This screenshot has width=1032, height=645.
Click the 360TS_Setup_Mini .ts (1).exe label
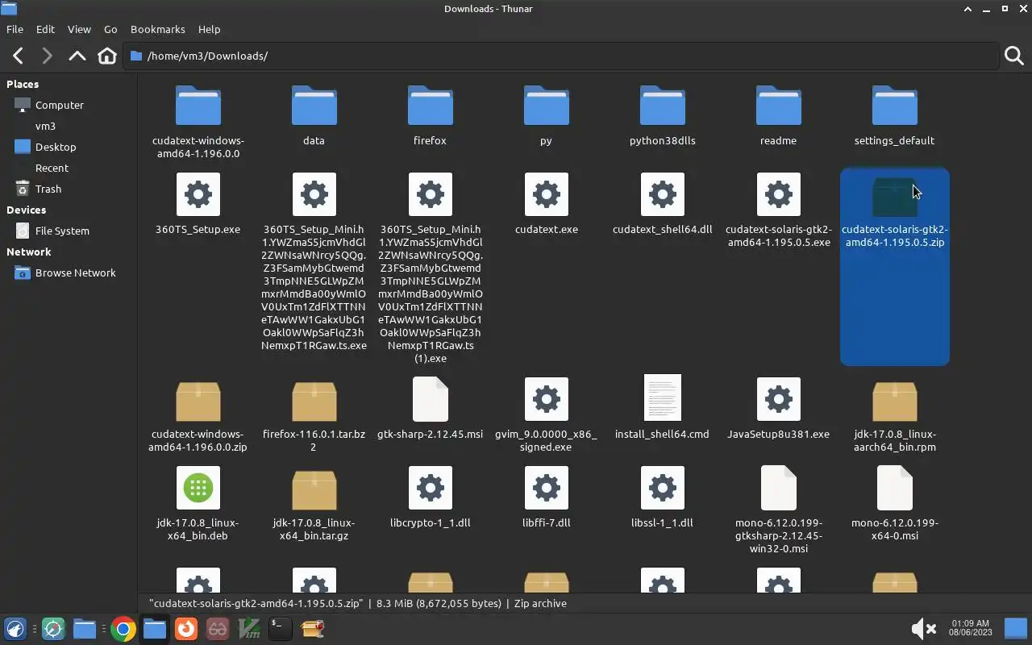(430, 293)
